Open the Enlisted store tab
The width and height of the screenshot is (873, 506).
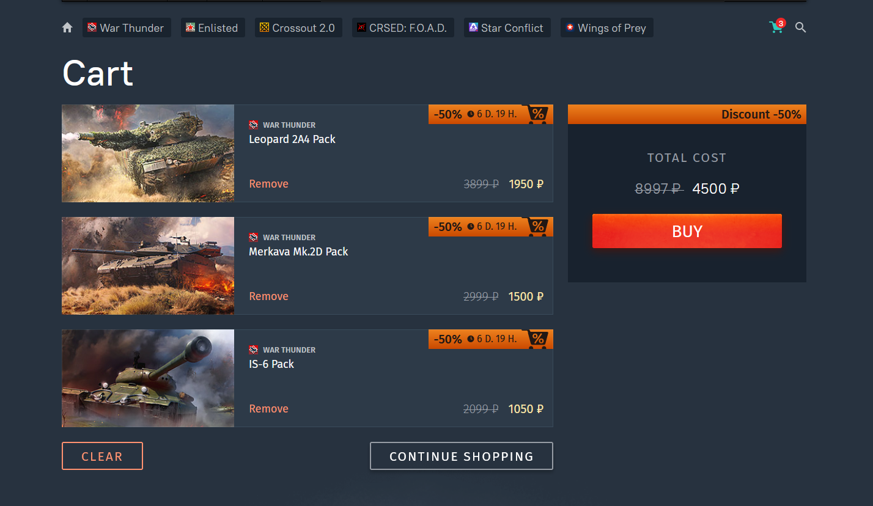click(212, 28)
